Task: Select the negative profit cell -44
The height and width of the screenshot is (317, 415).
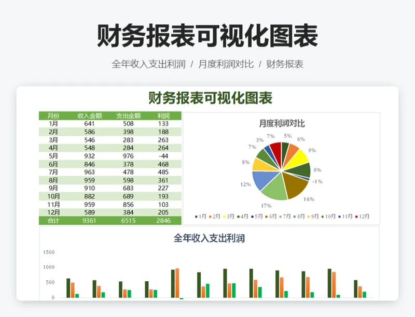Action: (x=163, y=156)
